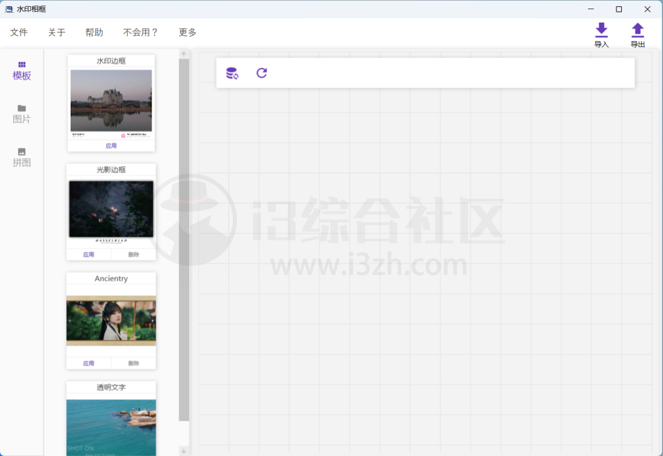Open the 关于 menu
The image size is (663, 456).
pos(56,33)
